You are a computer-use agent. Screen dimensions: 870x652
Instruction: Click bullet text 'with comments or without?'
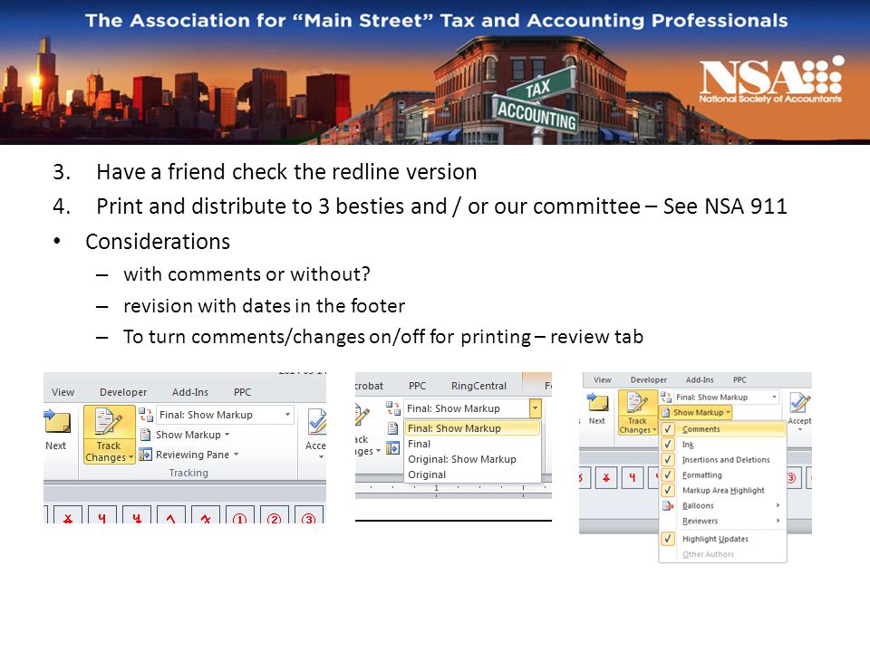point(246,273)
